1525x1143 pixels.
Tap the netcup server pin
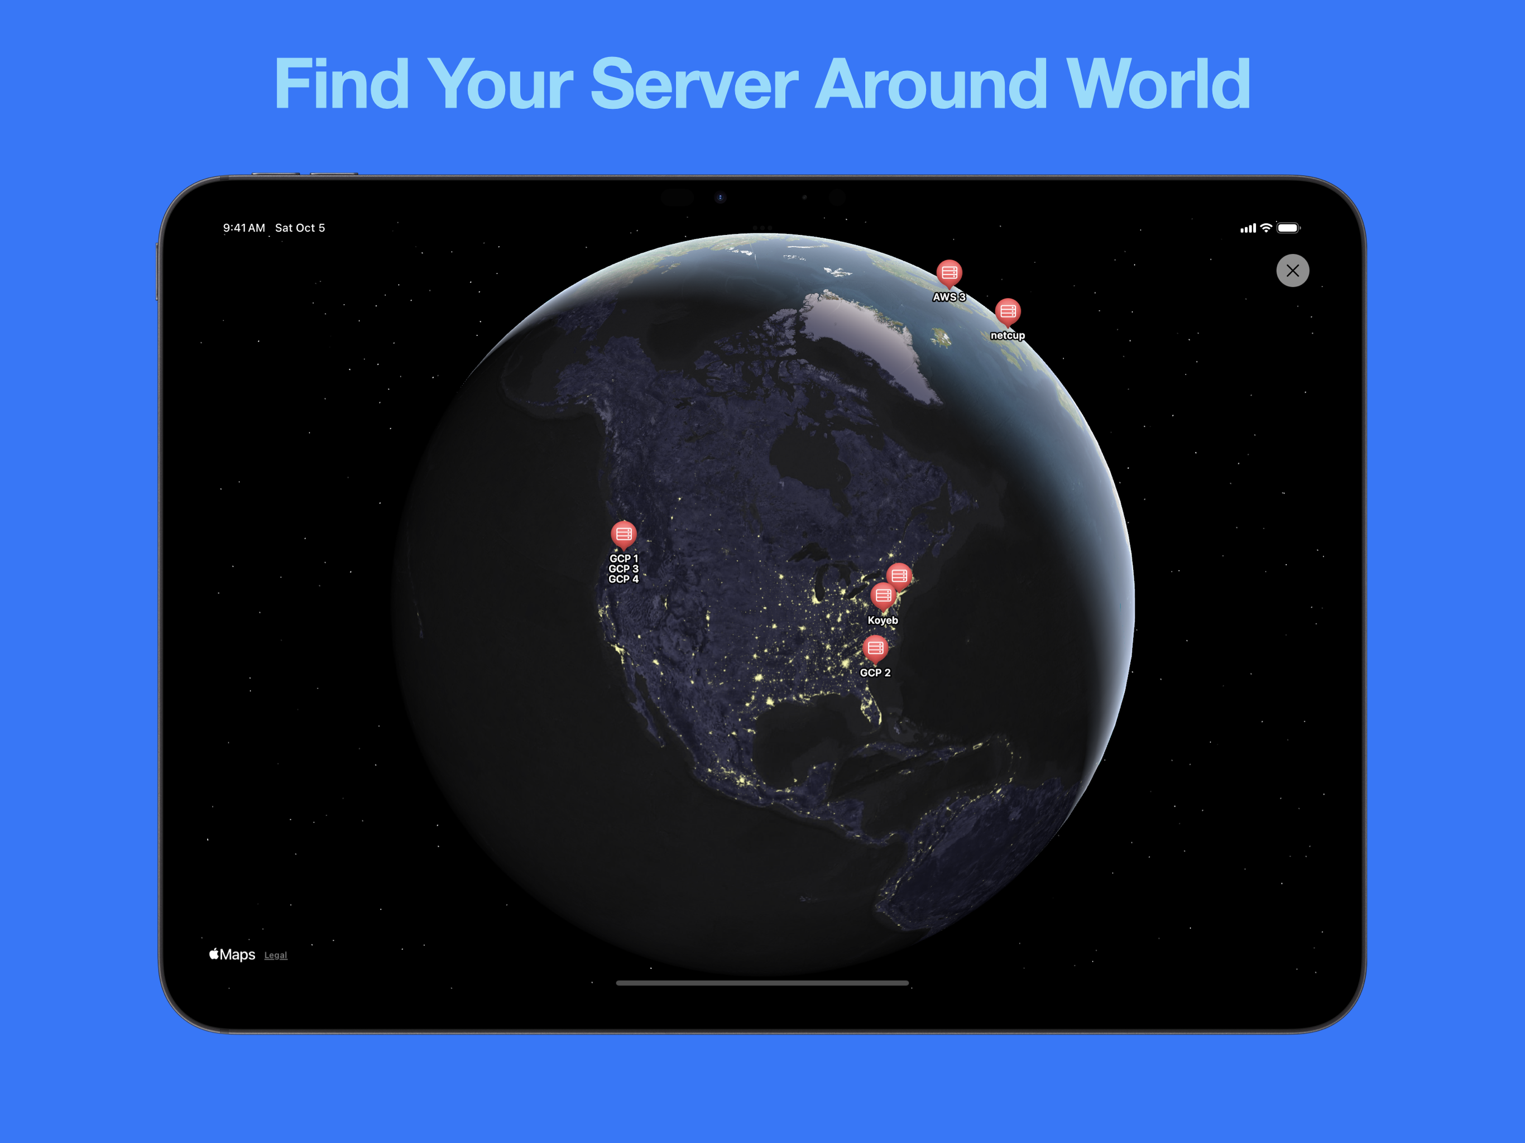(x=1007, y=313)
